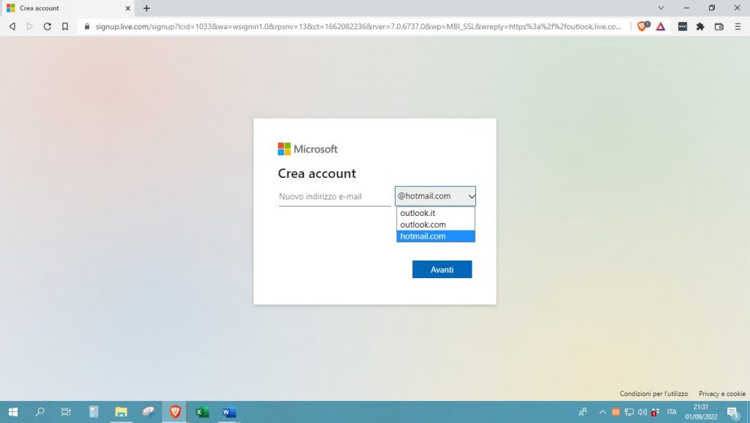Expand the @hotmail.com domain dropdown
Screen dimensions: 750x423
point(435,196)
